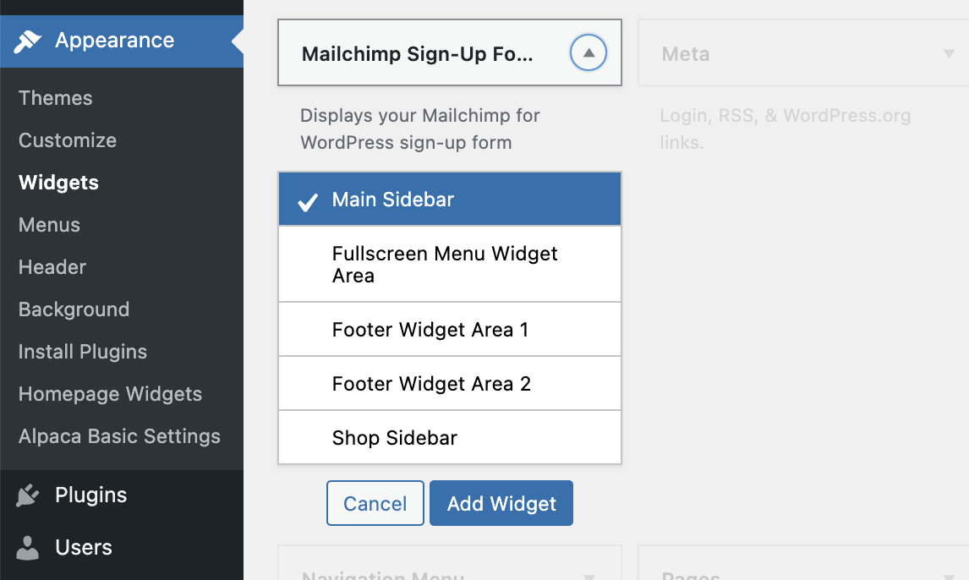Open the Themes page
969x580 pixels.
click(x=55, y=98)
